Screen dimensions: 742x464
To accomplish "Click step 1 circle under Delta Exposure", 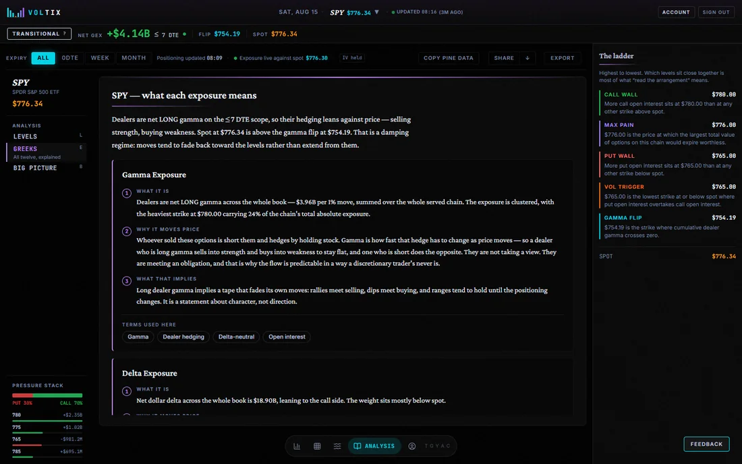I will (126, 391).
